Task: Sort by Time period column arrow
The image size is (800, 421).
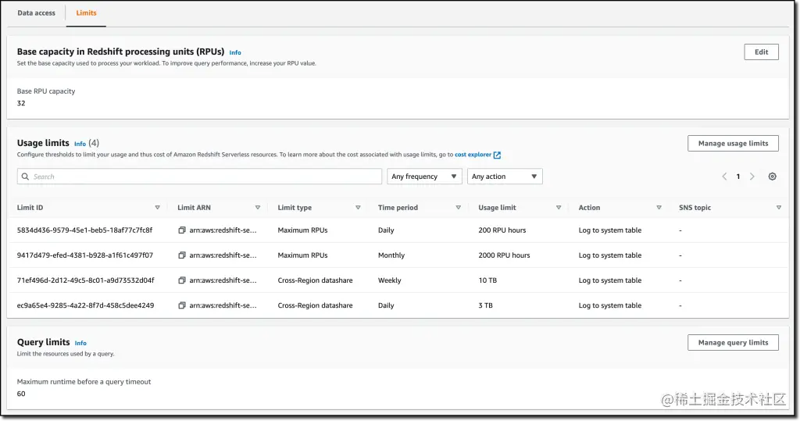Action: 458,208
